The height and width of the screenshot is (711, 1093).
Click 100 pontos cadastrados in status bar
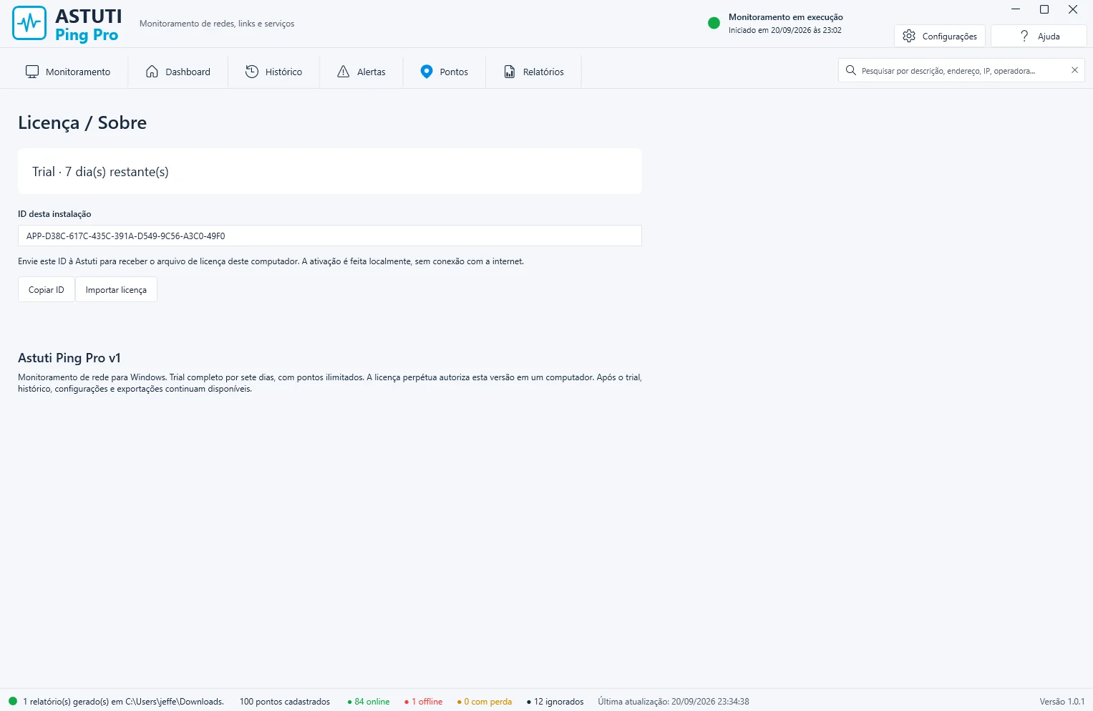pos(285,702)
